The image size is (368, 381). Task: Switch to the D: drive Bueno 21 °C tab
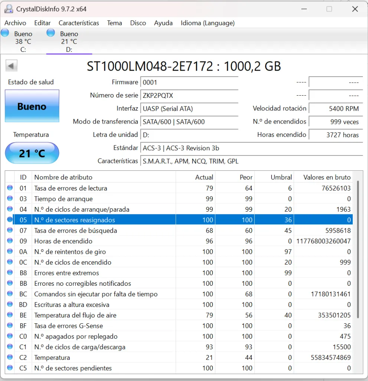[x=69, y=41]
